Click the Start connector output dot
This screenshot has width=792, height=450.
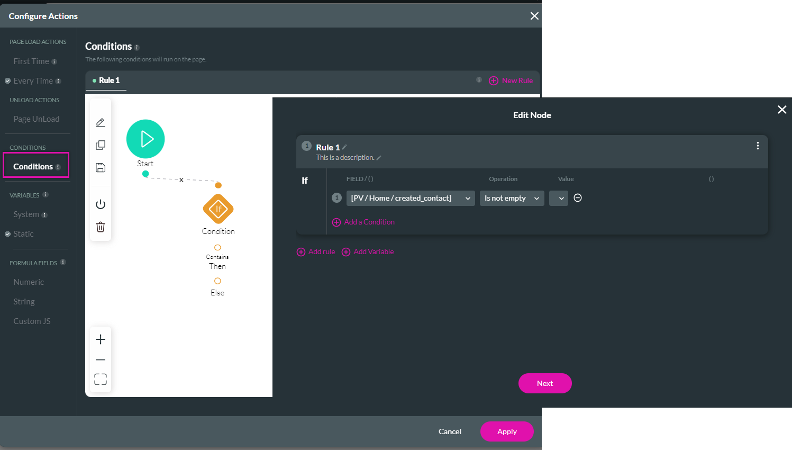[145, 174]
